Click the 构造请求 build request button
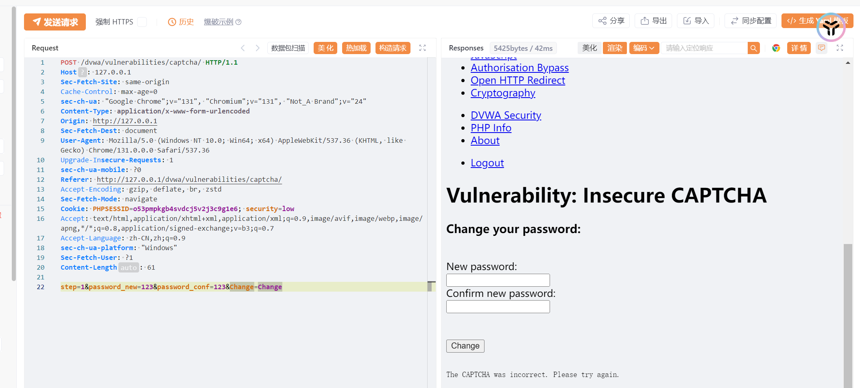 click(393, 48)
